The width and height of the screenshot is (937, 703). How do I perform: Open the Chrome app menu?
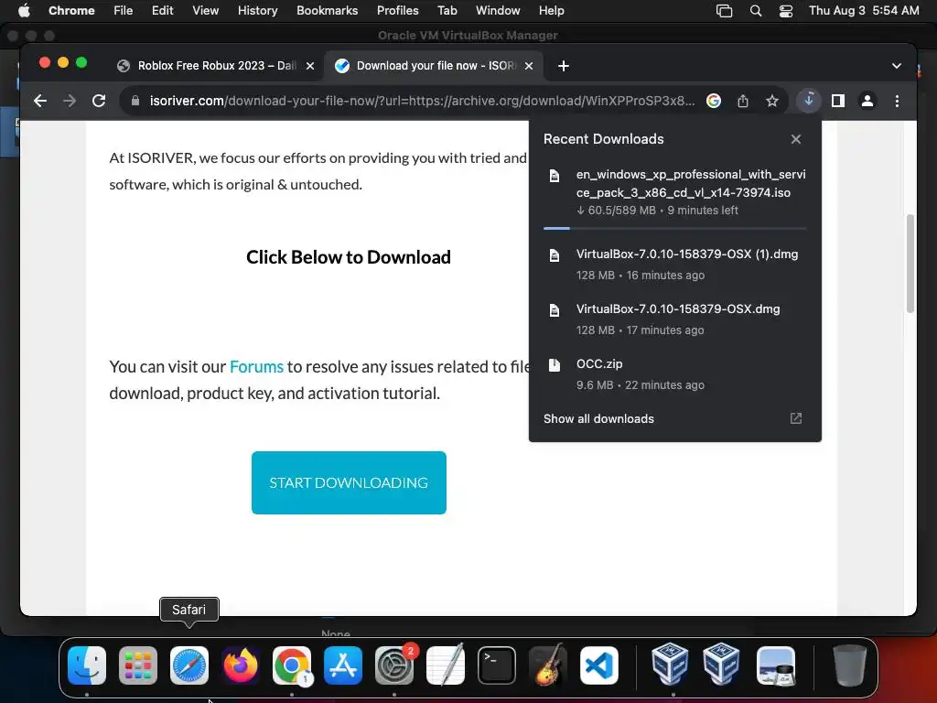tap(71, 11)
